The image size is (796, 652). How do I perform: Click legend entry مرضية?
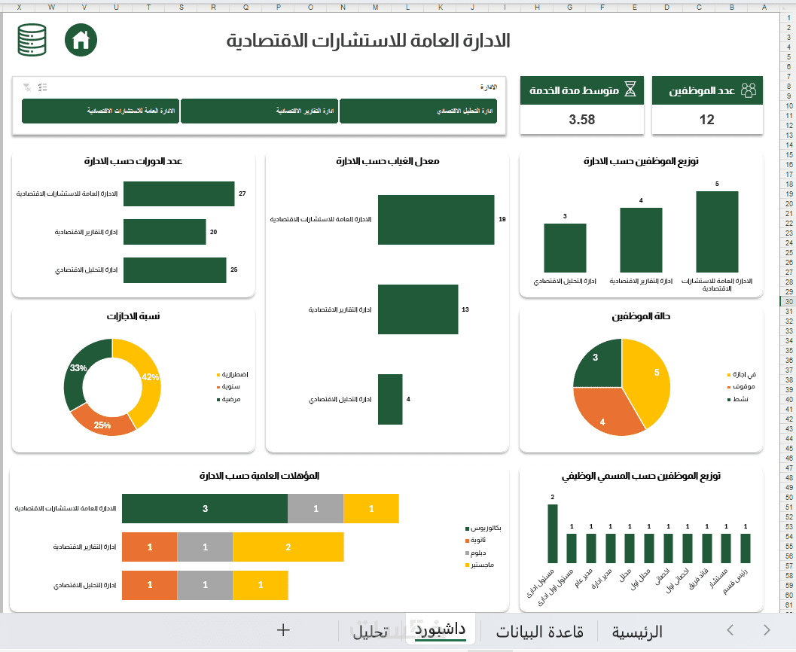tap(228, 399)
